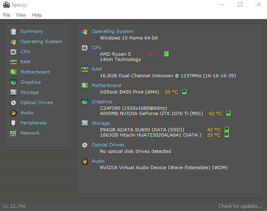Open the Motherboard heading link in main panel
Viewport: 267px width, 211px height.
click(x=106, y=85)
